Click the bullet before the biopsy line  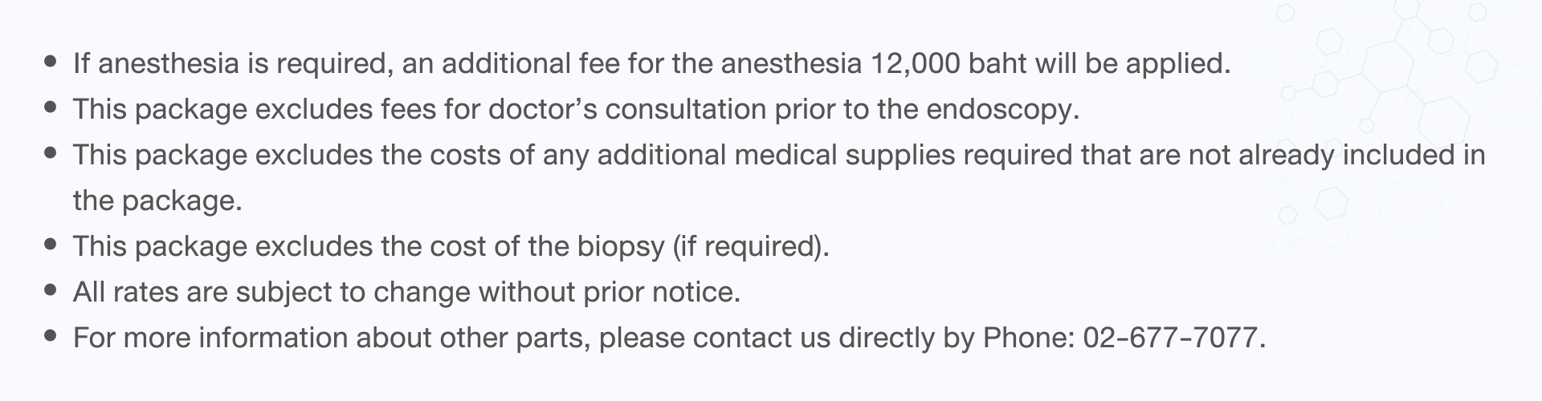[51, 244]
